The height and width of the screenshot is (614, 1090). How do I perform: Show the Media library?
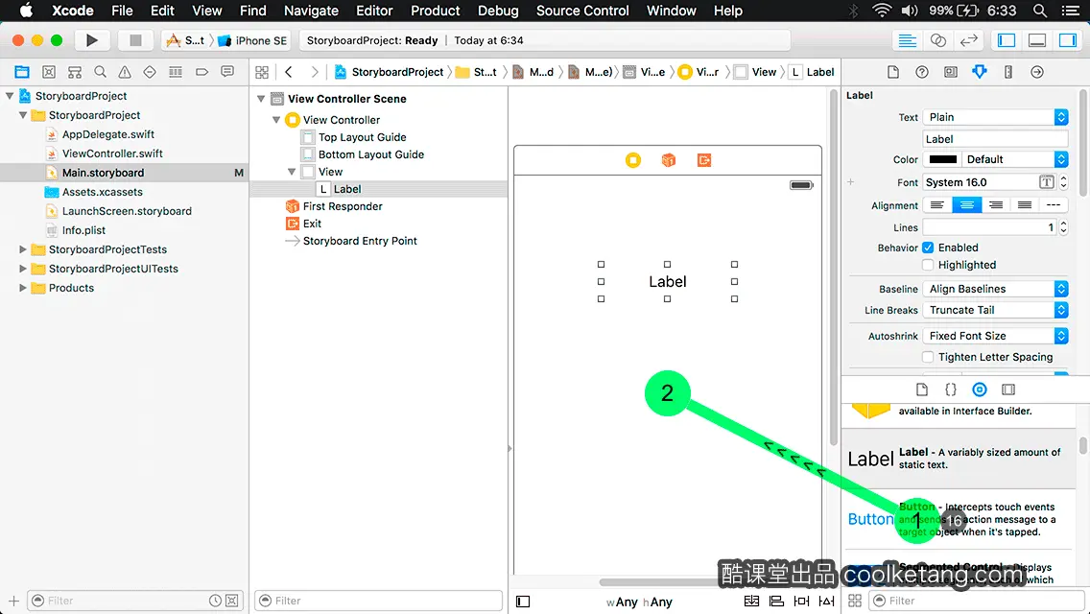[1008, 390]
